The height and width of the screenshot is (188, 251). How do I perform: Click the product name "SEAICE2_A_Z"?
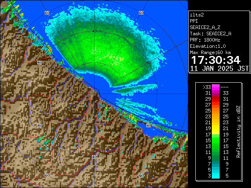[x=205, y=27]
